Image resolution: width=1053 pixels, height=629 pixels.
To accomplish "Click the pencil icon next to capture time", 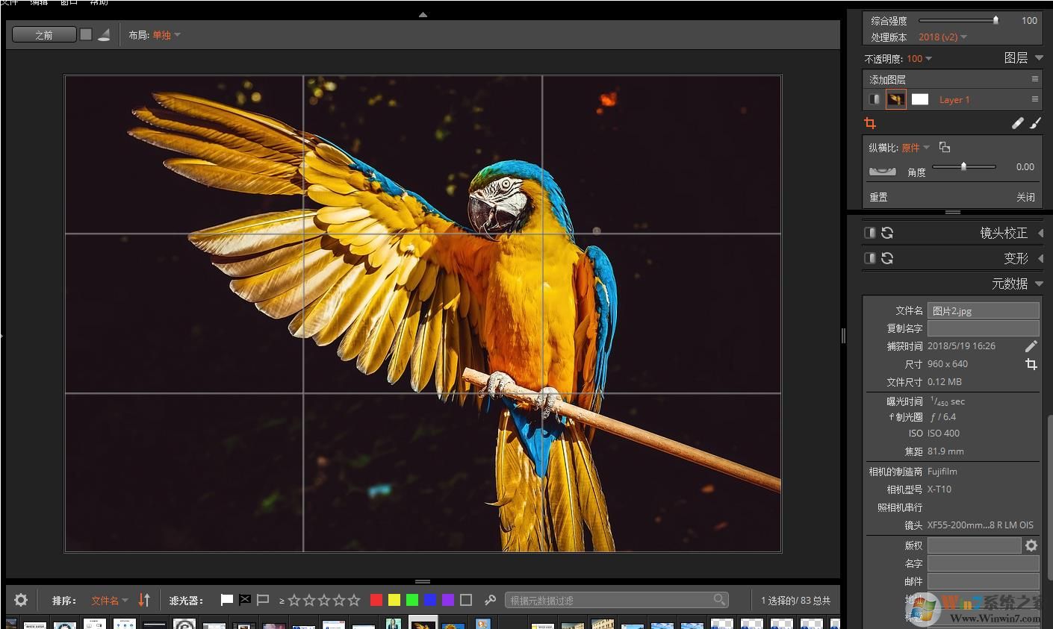I will 1031,345.
